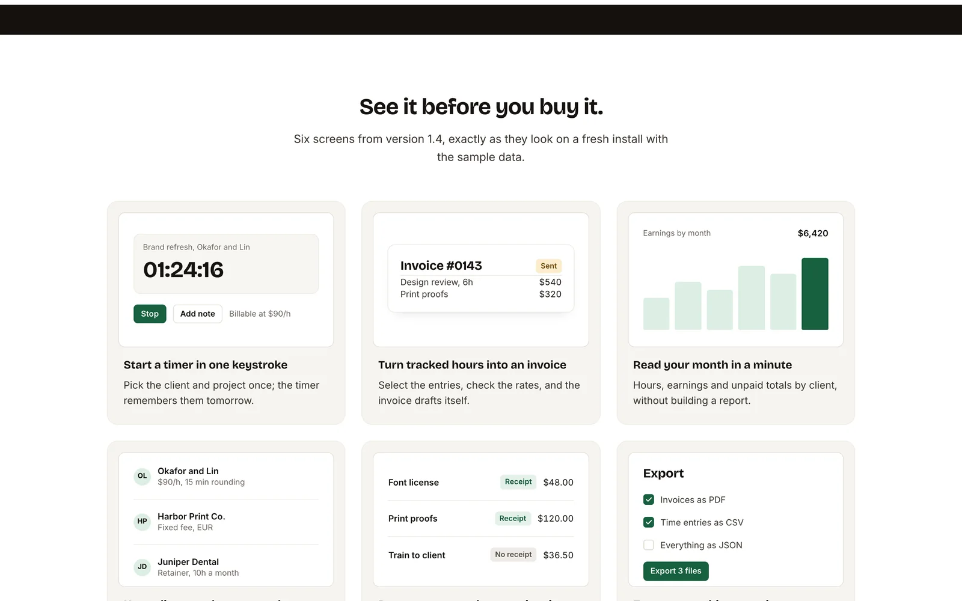This screenshot has height=601, width=962.
Task: Click the "Earnings by month" label
Action: click(677, 233)
